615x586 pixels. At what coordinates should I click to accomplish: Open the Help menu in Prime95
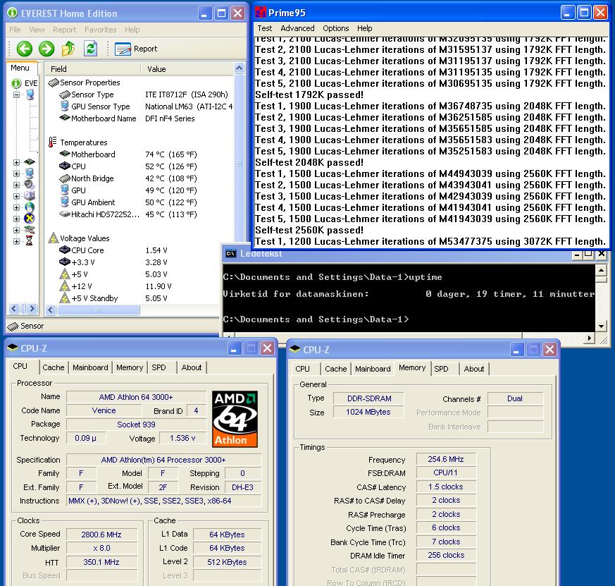click(364, 28)
